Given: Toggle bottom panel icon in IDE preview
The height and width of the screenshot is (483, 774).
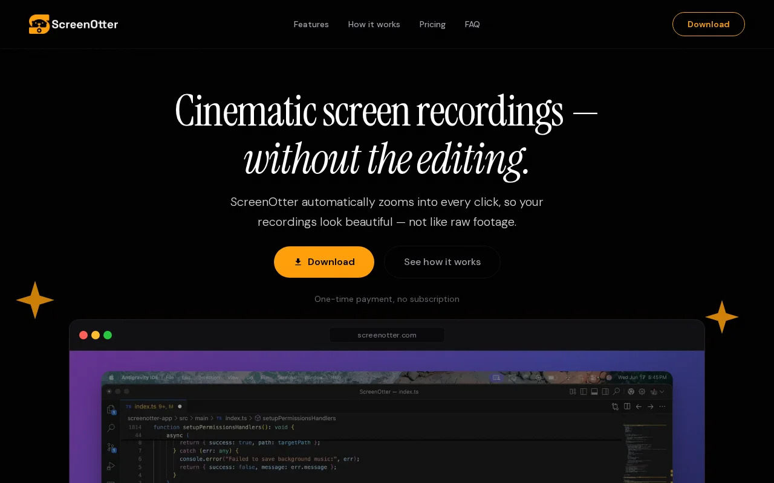Looking at the screenshot, I should 594,392.
